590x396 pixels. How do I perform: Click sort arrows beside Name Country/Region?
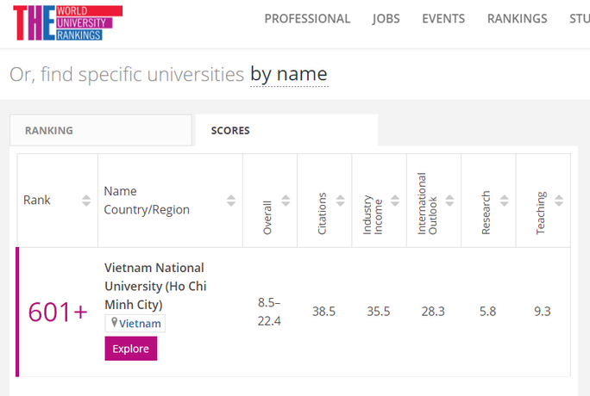[231, 201]
